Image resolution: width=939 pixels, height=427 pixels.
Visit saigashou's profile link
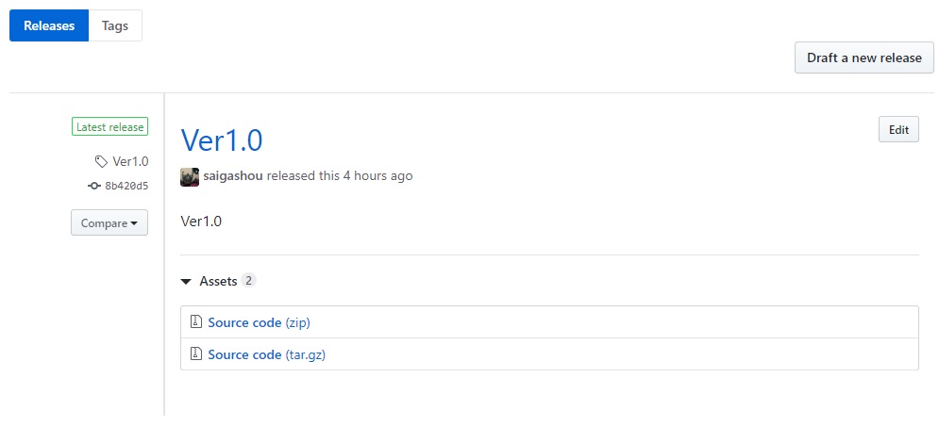233,176
